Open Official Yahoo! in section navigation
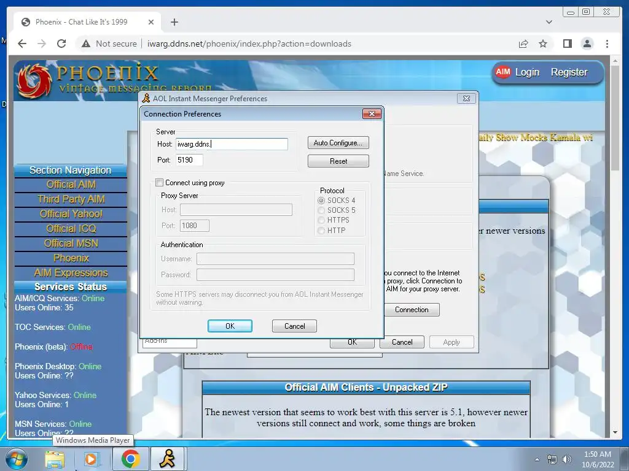The width and height of the screenshot is (629, 471). [x=71, y=214]
